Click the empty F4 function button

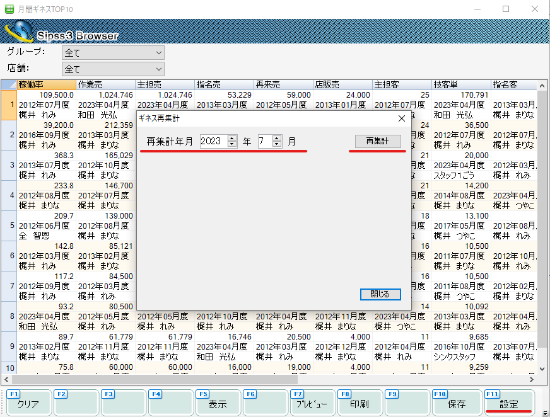pyautogui.click(x=170, y=403)
